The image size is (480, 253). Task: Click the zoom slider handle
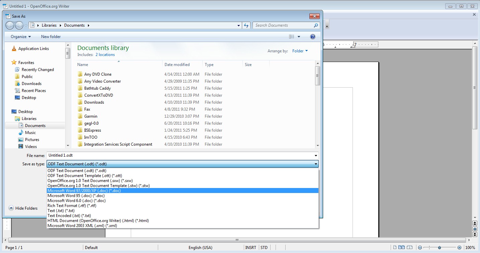tap(440, 248)
